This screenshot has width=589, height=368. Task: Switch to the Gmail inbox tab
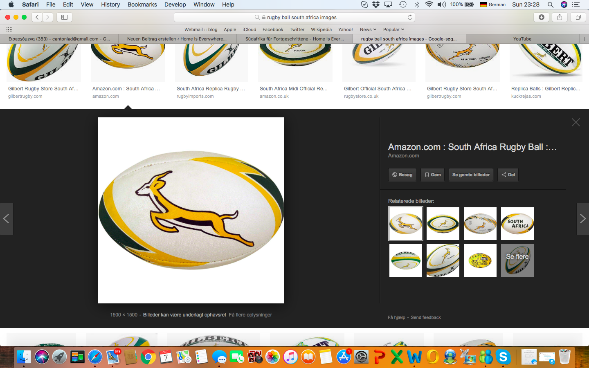click(x=59, y=39)
